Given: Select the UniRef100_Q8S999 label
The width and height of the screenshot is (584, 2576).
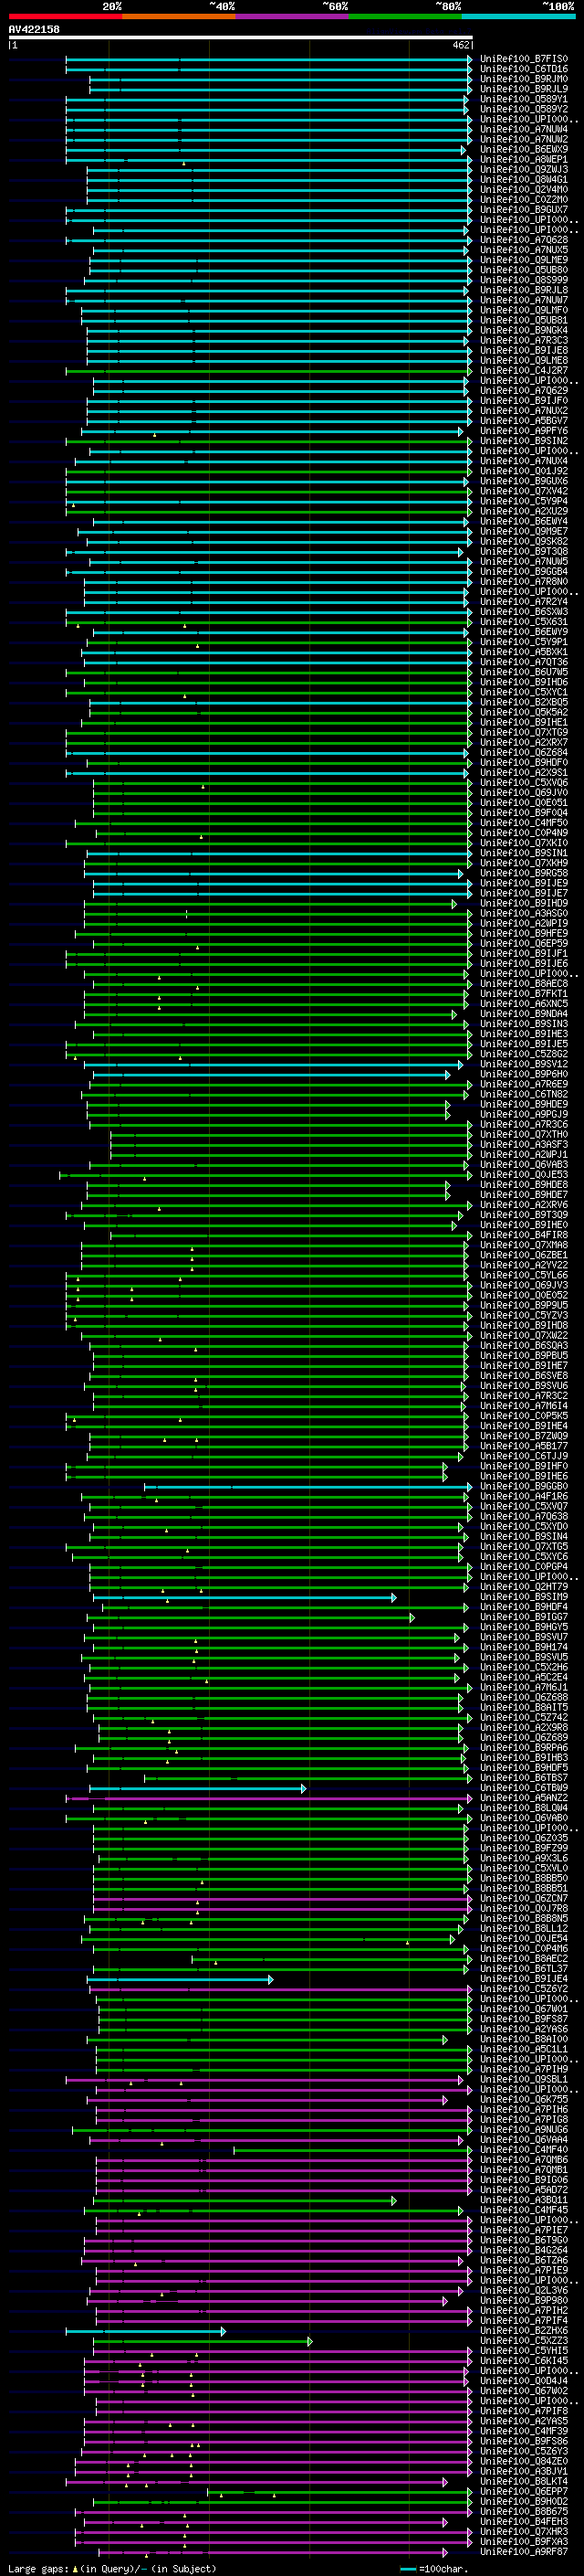Looking at the screenshot, I should 524,280.
